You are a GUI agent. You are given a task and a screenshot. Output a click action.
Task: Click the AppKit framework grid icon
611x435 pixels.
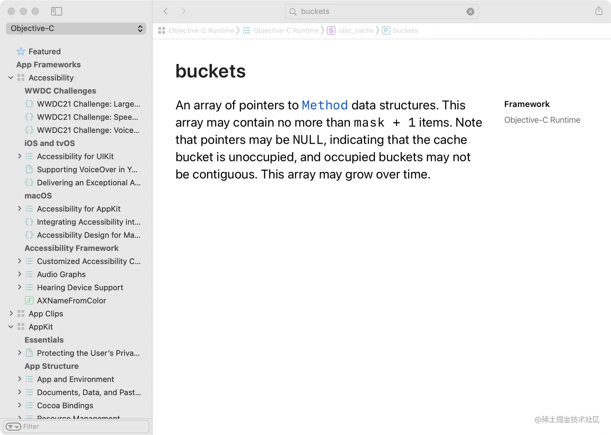pos(21,327)
